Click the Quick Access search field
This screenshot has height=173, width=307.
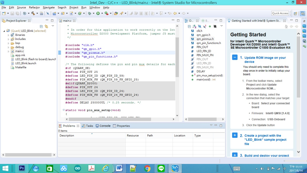click(280, 13)
